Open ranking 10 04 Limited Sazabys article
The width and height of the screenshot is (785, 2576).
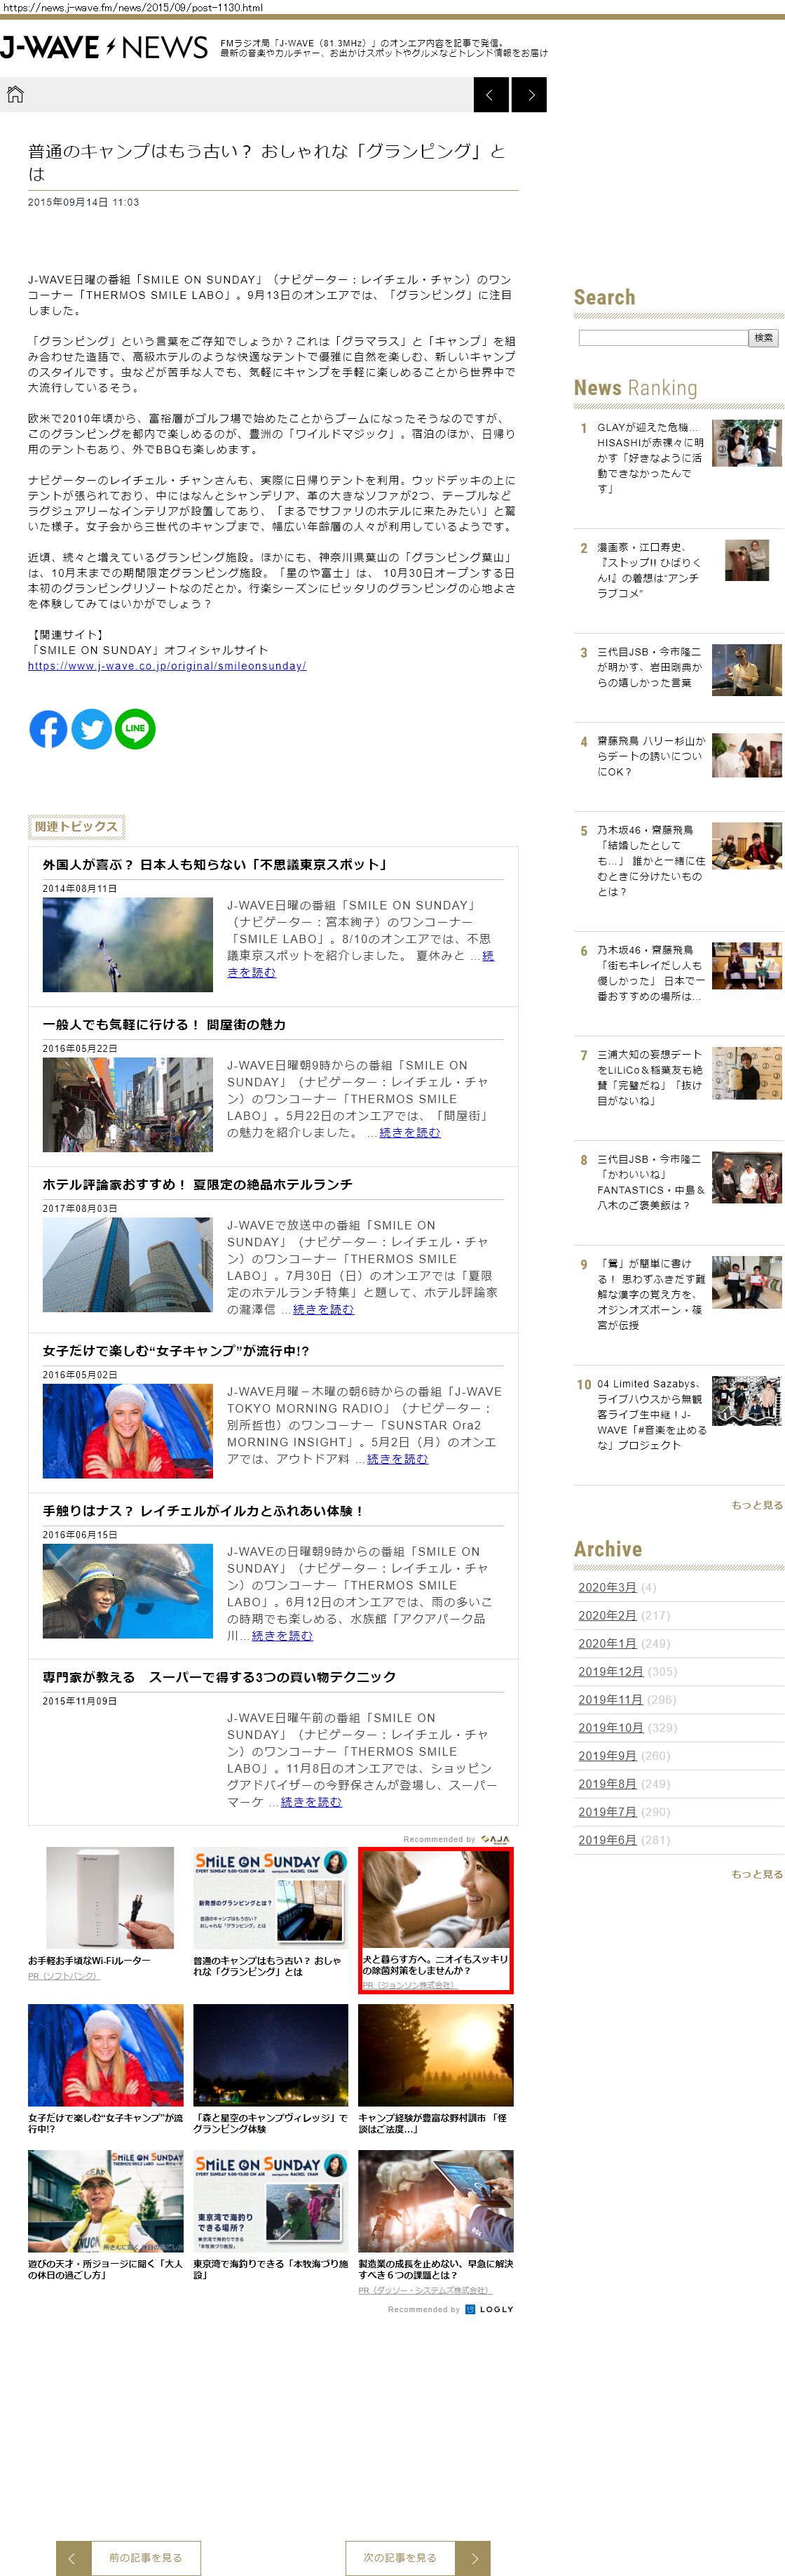click(650, 1415)
